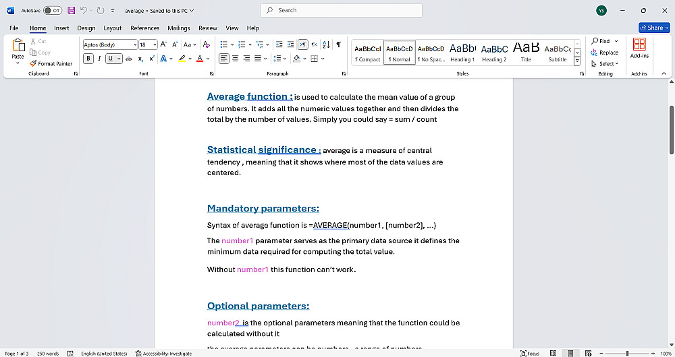Open the Insert tab
Image resolution: width=675 pixels, height=357 pixels.
pos(61,28)
